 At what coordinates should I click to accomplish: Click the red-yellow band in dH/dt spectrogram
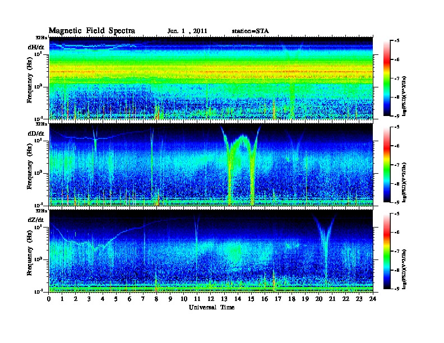click(211, 72)
